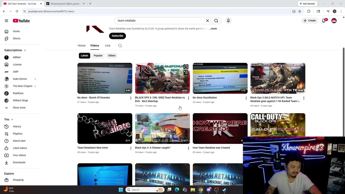Open William Singe subscription channel

click(21, 101)
